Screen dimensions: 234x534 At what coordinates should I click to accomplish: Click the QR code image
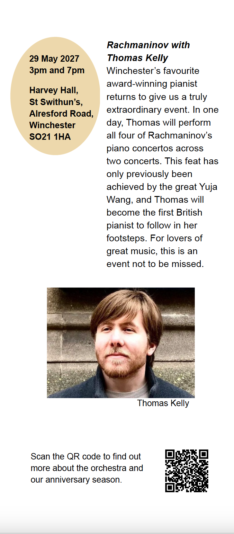187,471
